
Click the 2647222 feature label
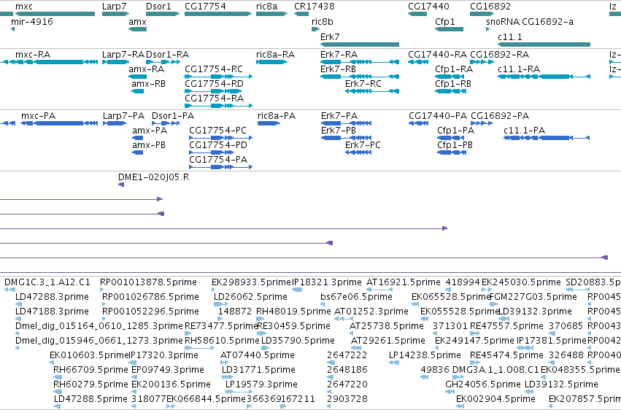tap(347, 355)
